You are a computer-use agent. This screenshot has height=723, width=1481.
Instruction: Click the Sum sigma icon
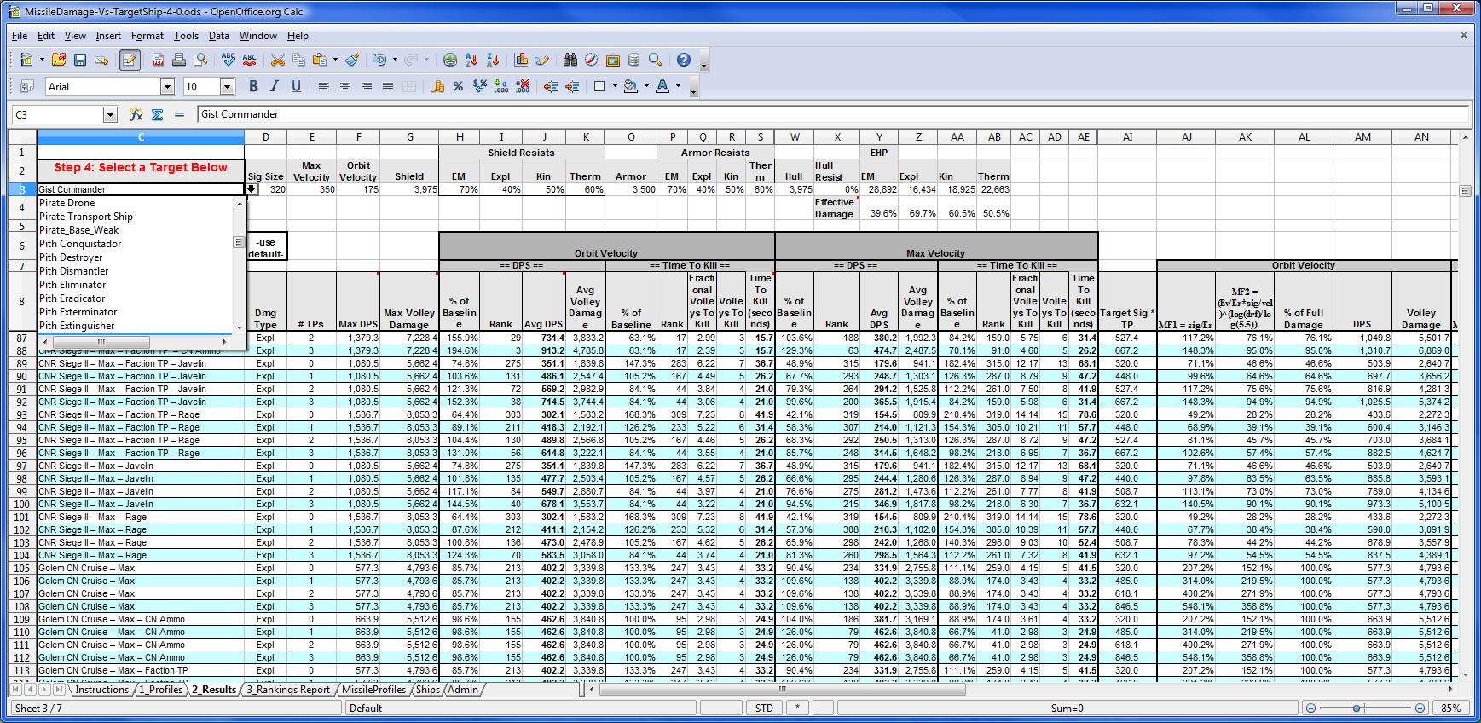point(157,114)
